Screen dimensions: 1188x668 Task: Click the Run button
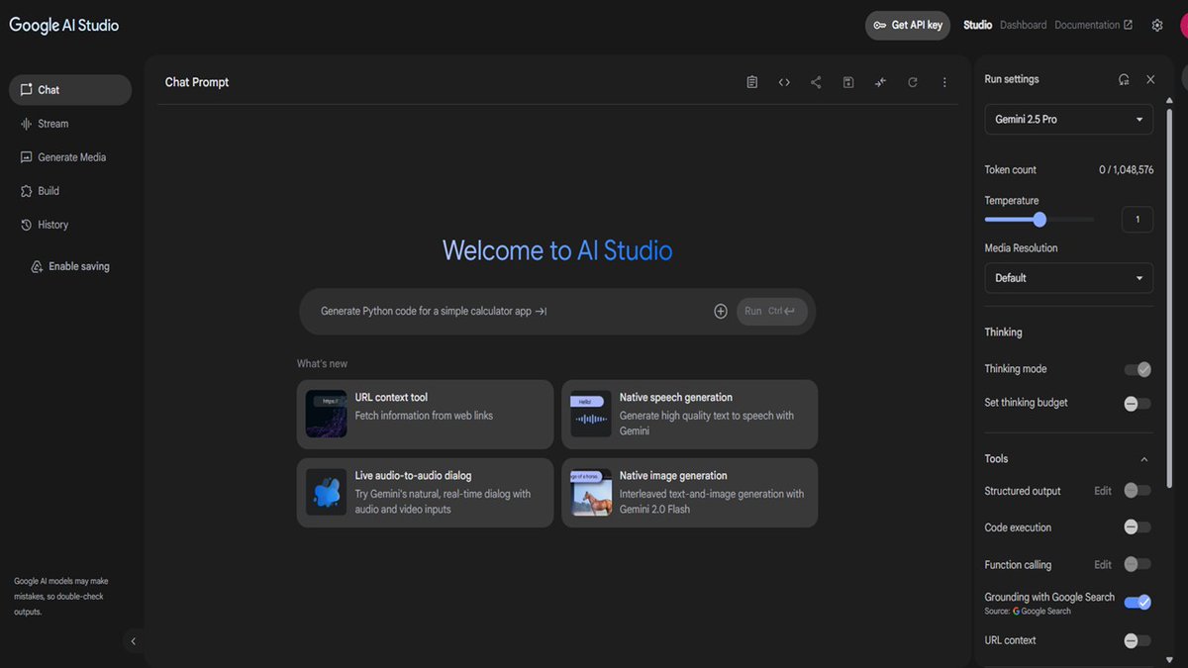click(772, 311)
